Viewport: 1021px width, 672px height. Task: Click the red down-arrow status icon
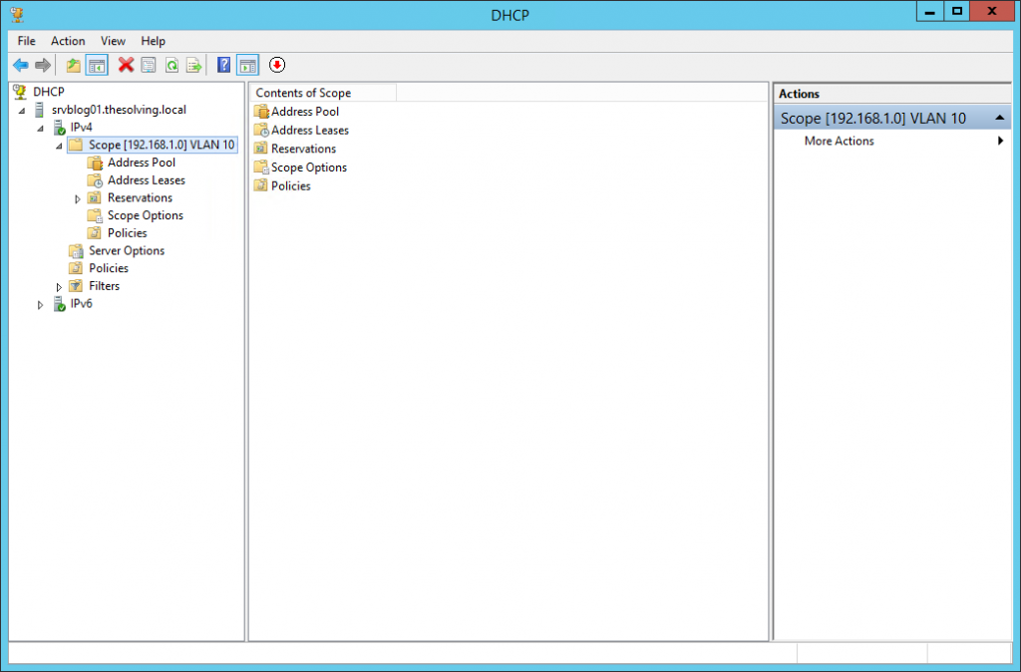[277, 65]
